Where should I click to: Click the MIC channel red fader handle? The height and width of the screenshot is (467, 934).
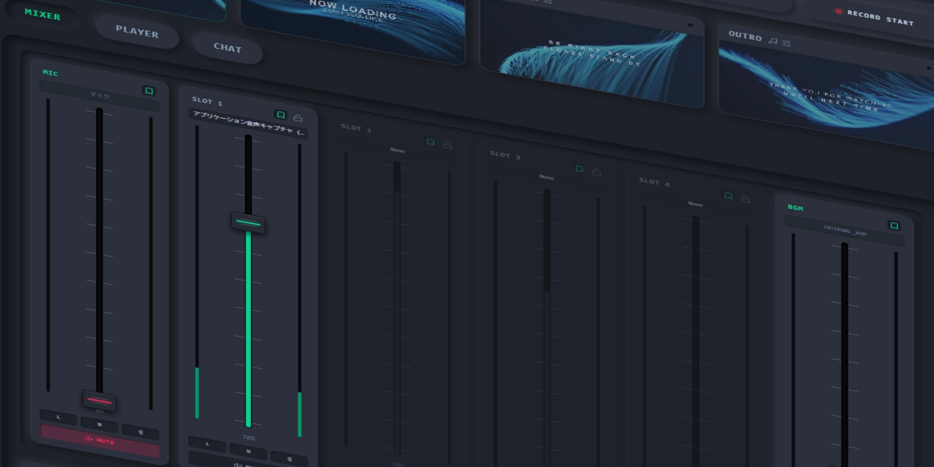pyautogui.click(x=99, y=401)
